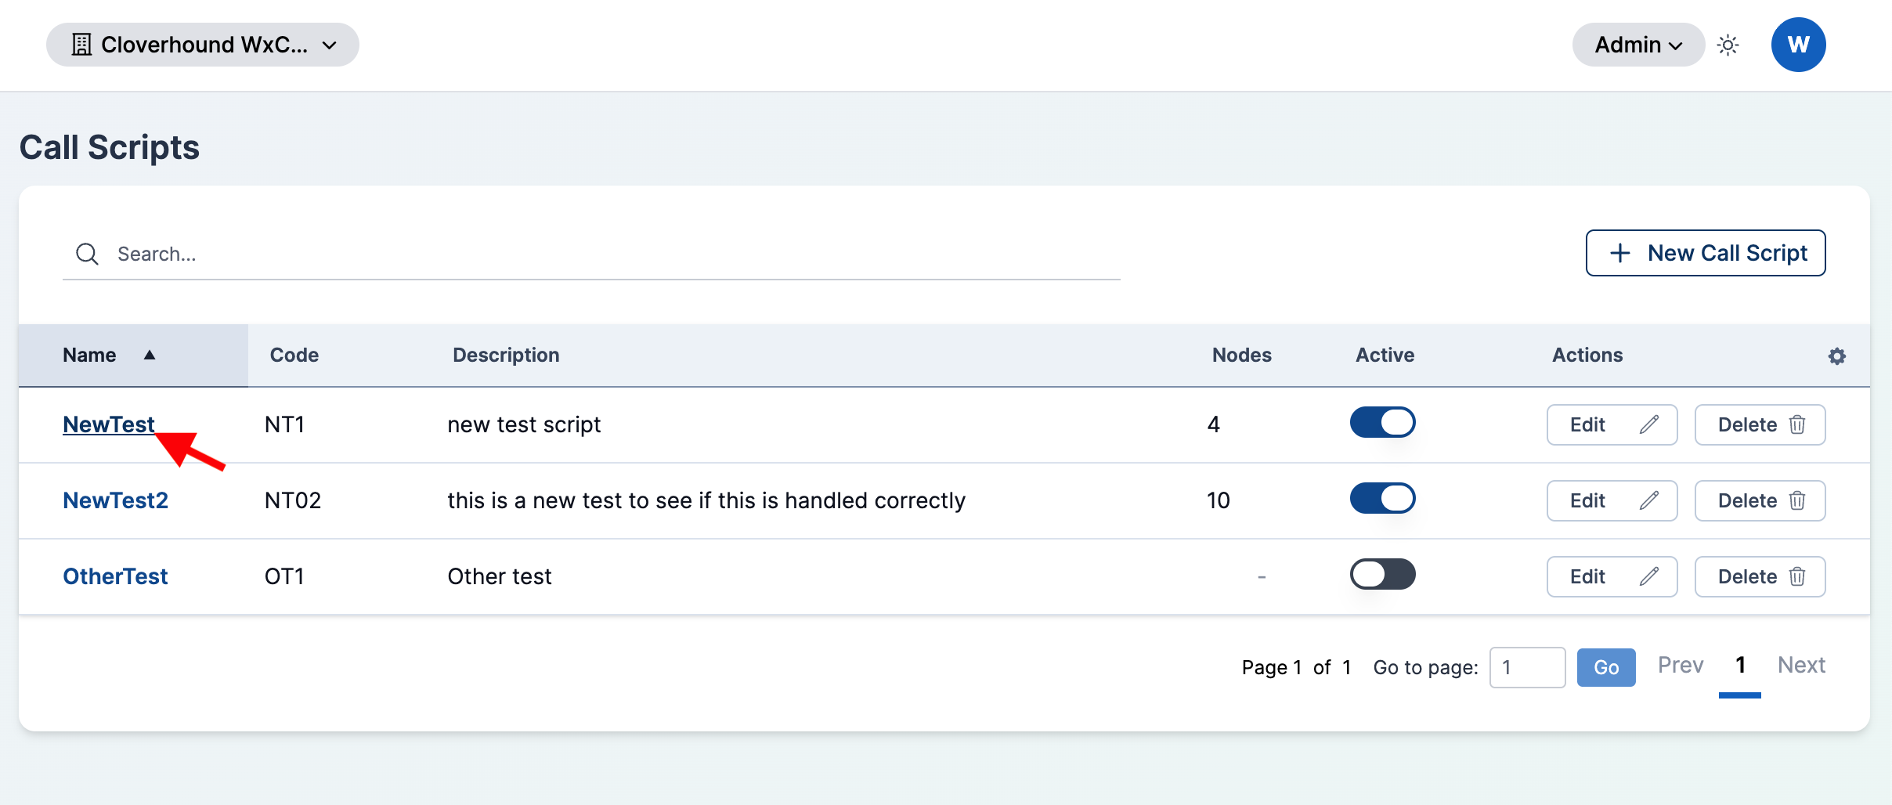Disable the NewTest active toggle
This screenshot has height=805, width=1892.
(1382, 422)
